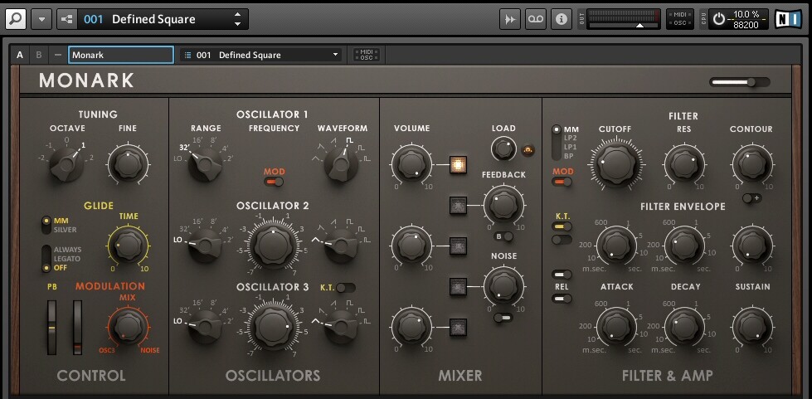Click the fast-forward arrows icon in top toolbar
The image size is (812, 399).
click(x=510, y=19)
